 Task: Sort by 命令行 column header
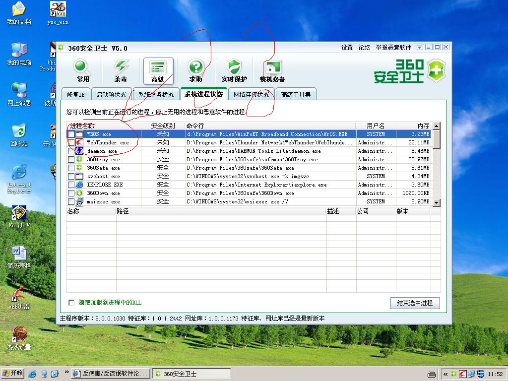(270, 126)
